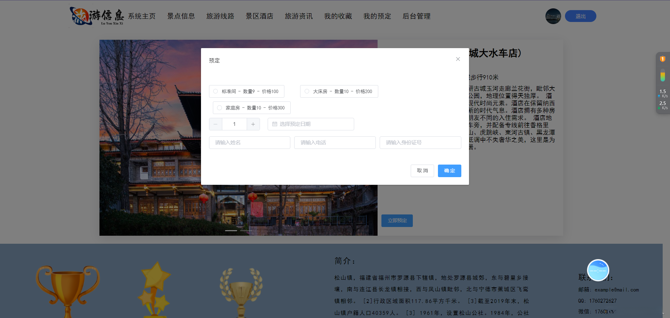This screenshot has height=318, width=670.
Task: Open 我的预定 menu item
Action: (x=377, y=16)
